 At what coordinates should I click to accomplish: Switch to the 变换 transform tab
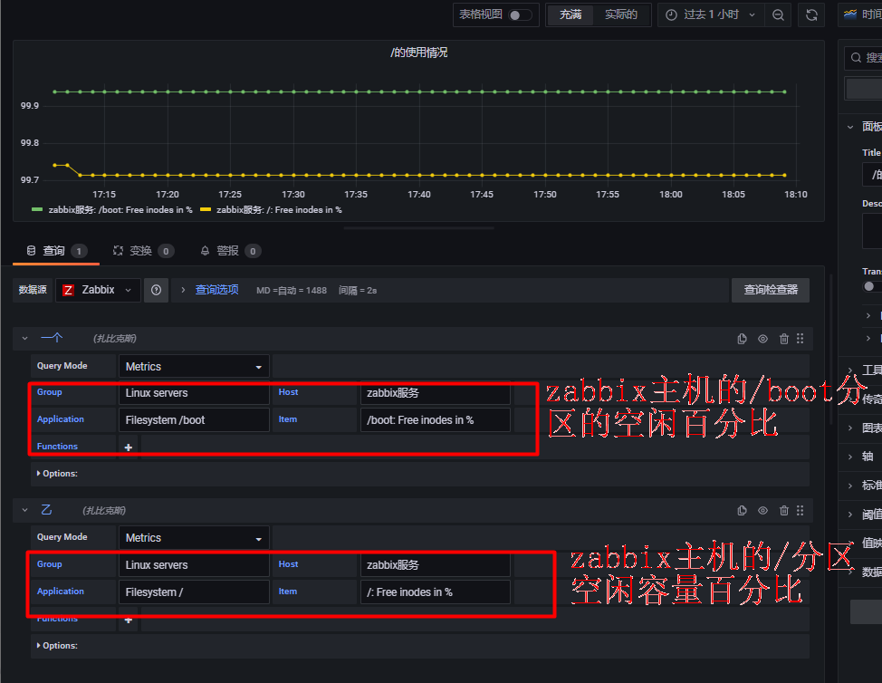(x=142, y=251)
